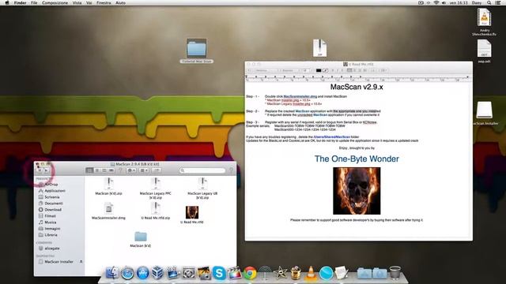This screenshot has height=284, width=506.
Task: Click The One-Byte Wonder heading
Action: tap(357, 159)
